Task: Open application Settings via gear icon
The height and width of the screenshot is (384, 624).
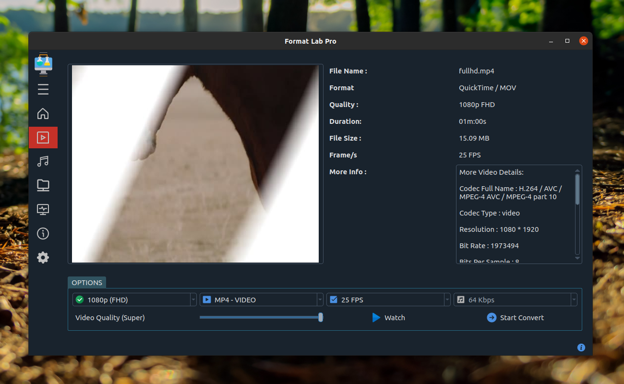Action: coord(43,257)
